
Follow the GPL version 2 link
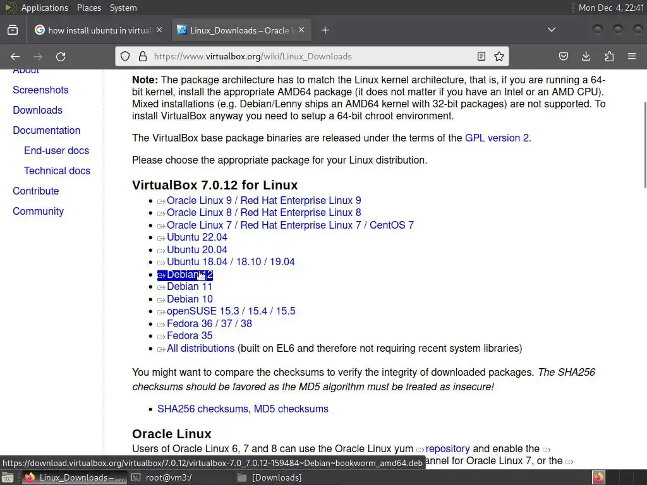click(497, 138)
